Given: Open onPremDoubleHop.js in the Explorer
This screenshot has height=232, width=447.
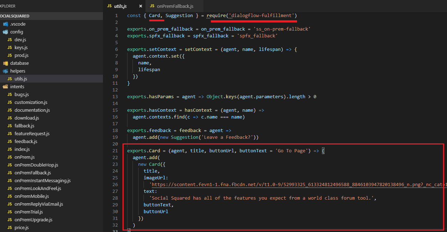Looking at the screenshot, I should click(36, 165).
